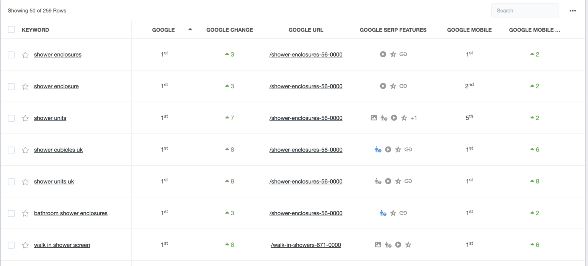Select all rows with header checkbox
Viewport: 588px width, 266px height.
[x=11, y=29]
